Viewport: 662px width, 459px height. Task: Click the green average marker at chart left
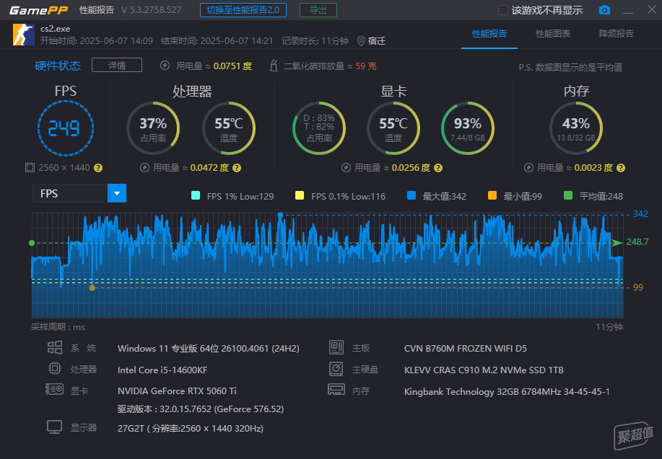point(32,243)
